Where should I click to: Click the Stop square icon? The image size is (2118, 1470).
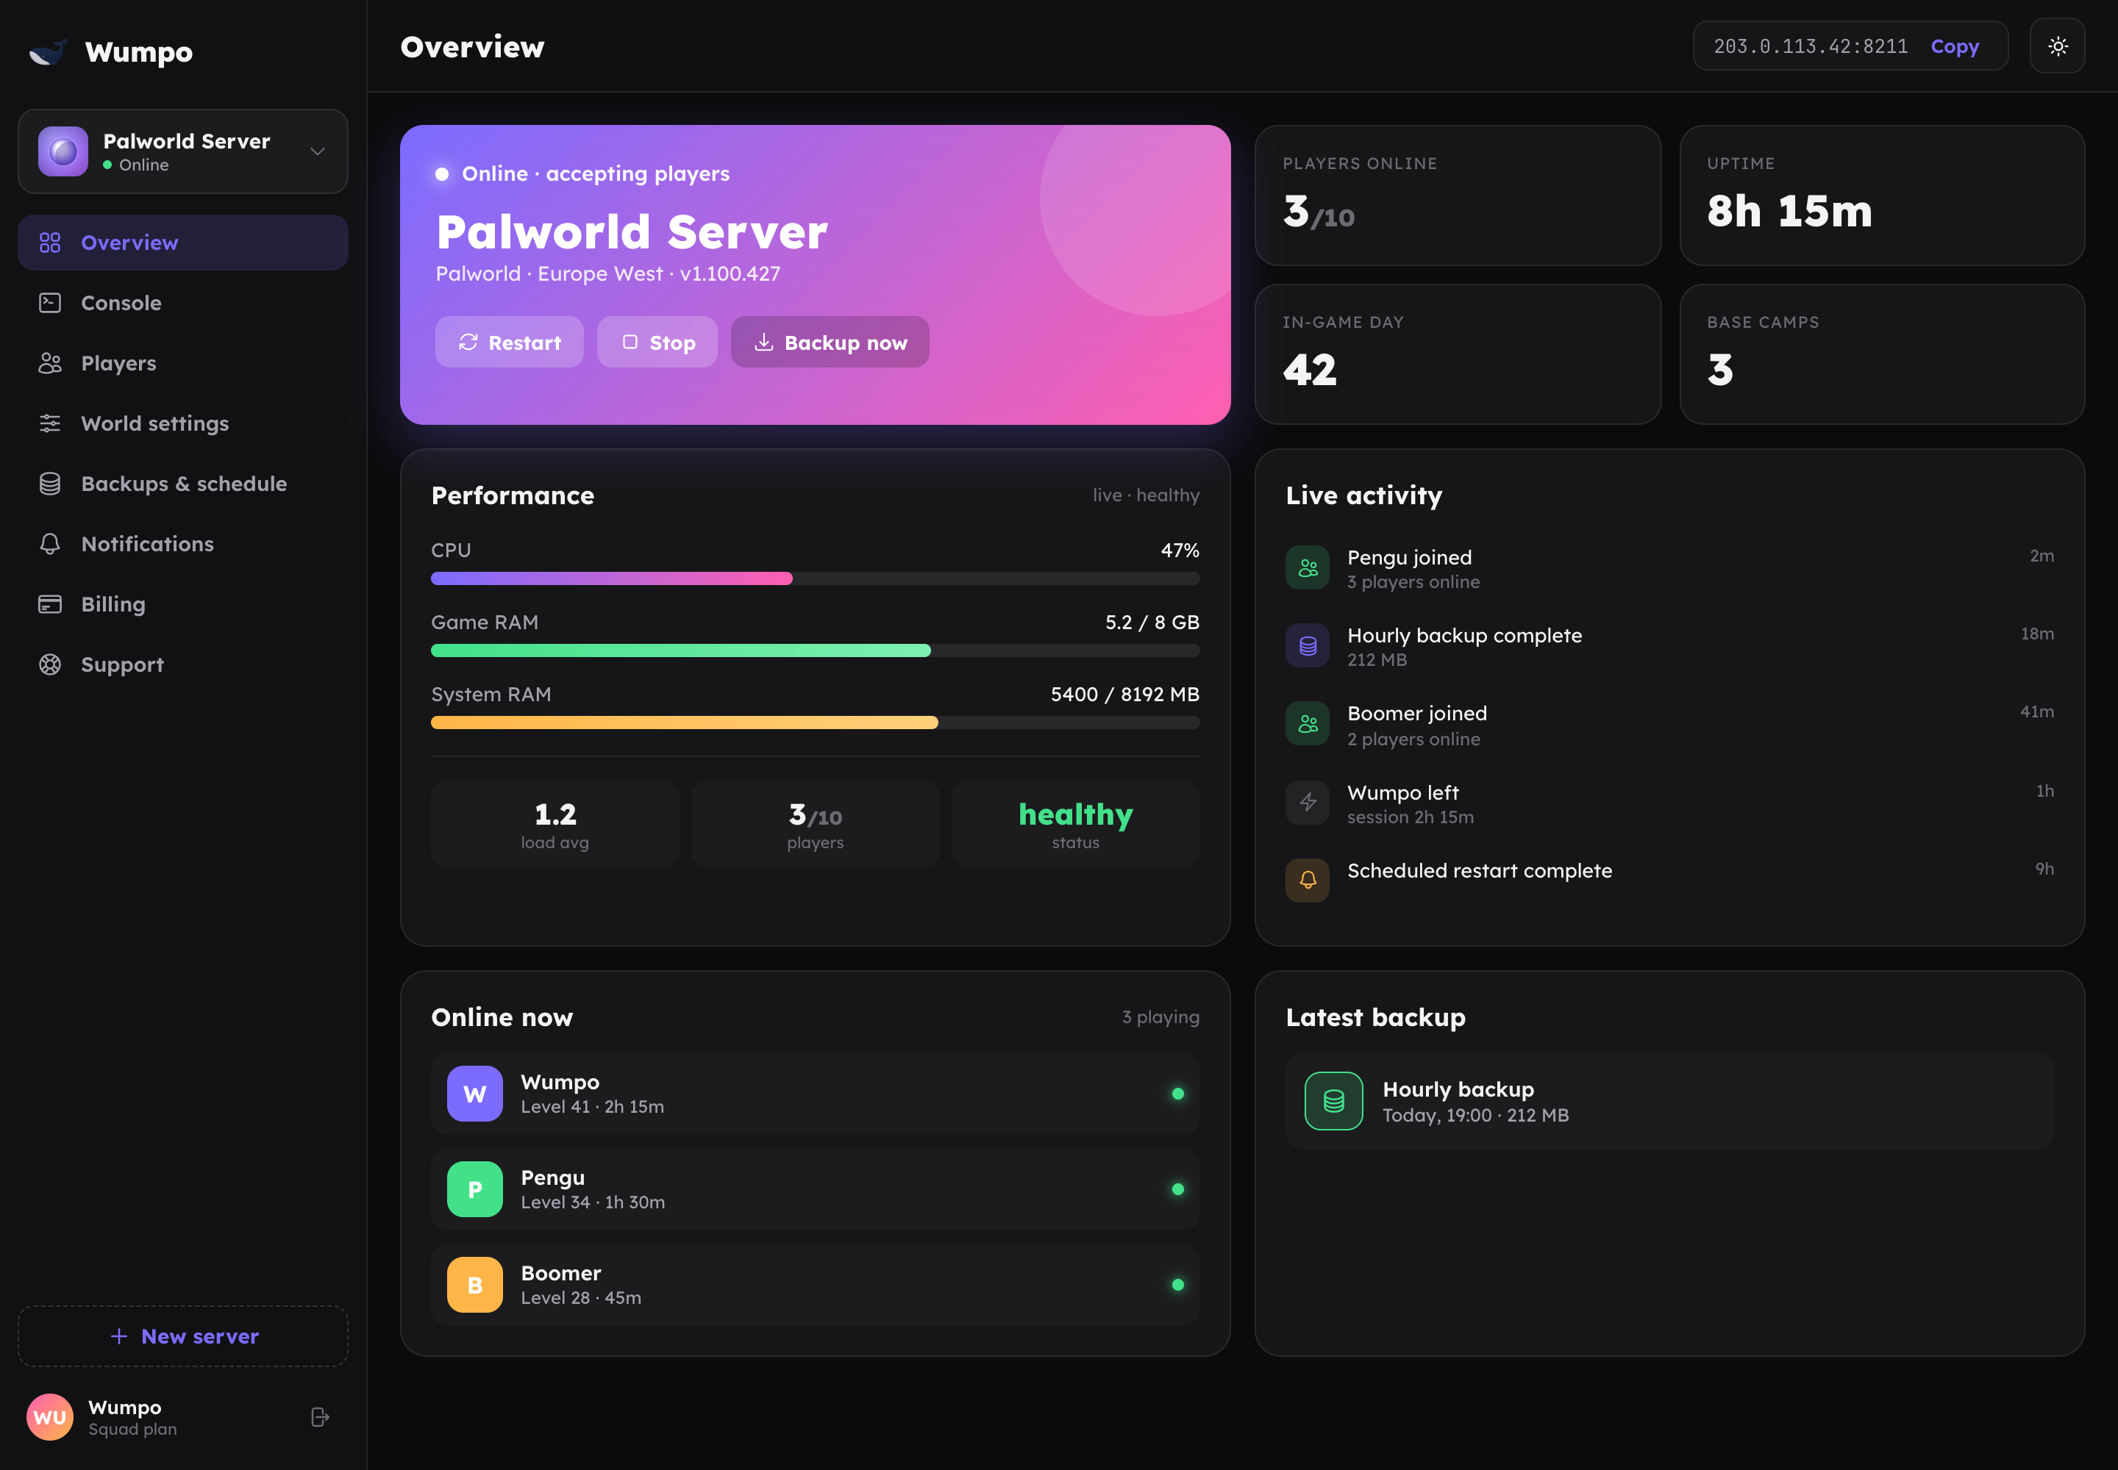630,343
